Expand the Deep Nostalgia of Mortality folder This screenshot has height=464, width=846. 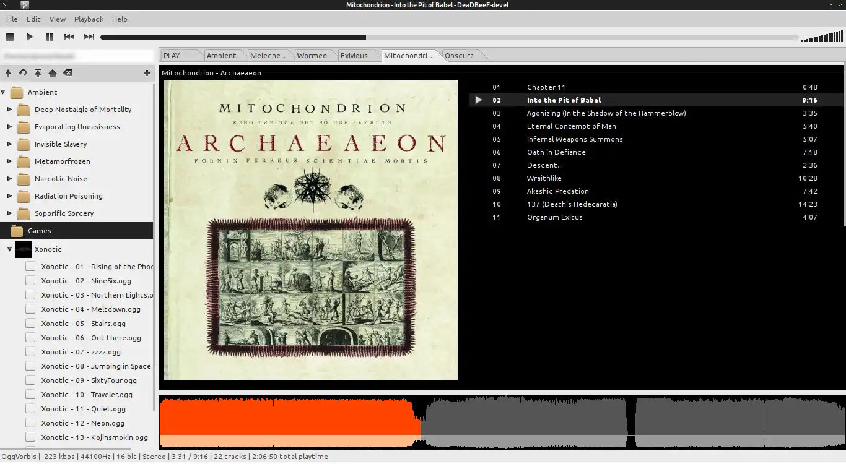[x=9, y=110]
